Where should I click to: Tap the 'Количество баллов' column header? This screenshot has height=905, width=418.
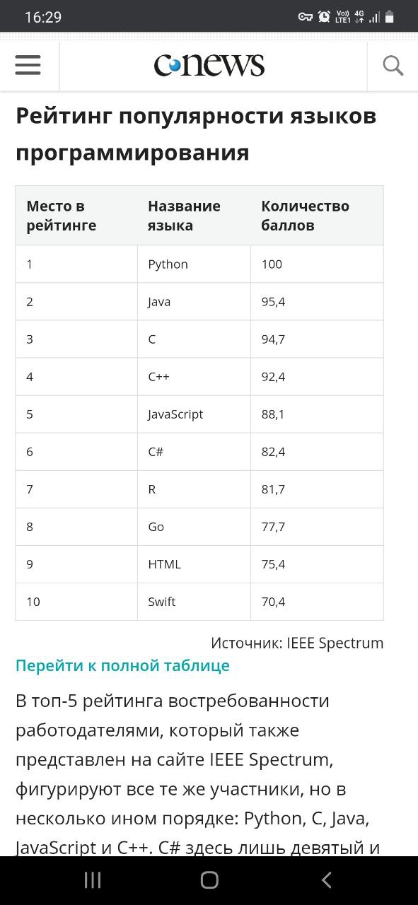point(305,216)
